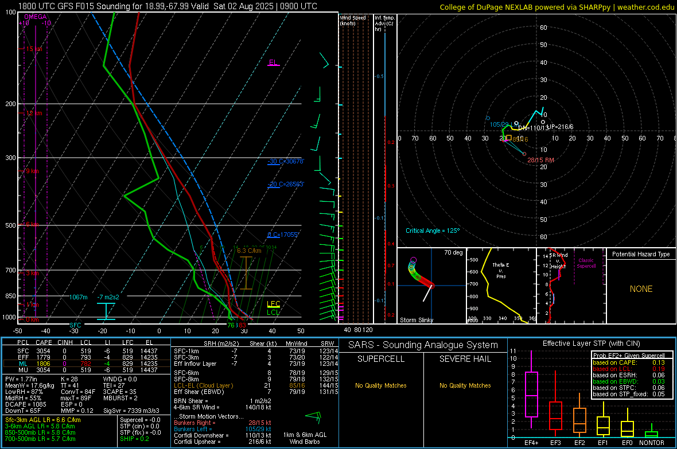Viewport: 677px width, 449px height.
Task: Click the blue Bunkers Left = storm motion
Action: coord(223,429)
